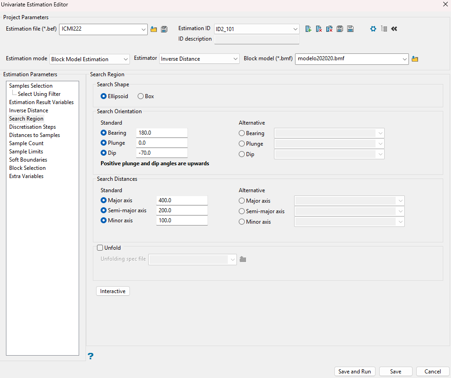Open Samples Selection in the parameters tree
Screen dimensions: 451x378
click(31, 86)
